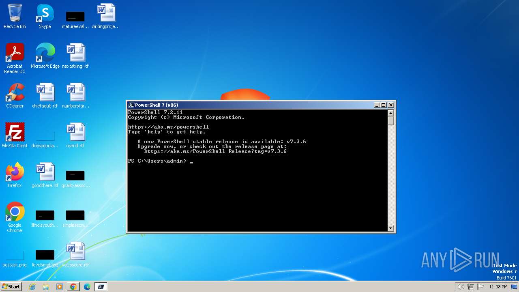Screen dimensions: 519x292
Task: Click 'A new PowerShell stable release' line
Action: pyautogui.click(x=222, y=142)
